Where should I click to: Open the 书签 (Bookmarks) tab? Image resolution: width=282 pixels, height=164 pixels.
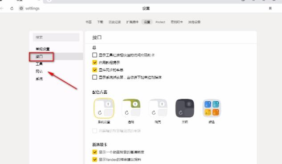(89, 22)
